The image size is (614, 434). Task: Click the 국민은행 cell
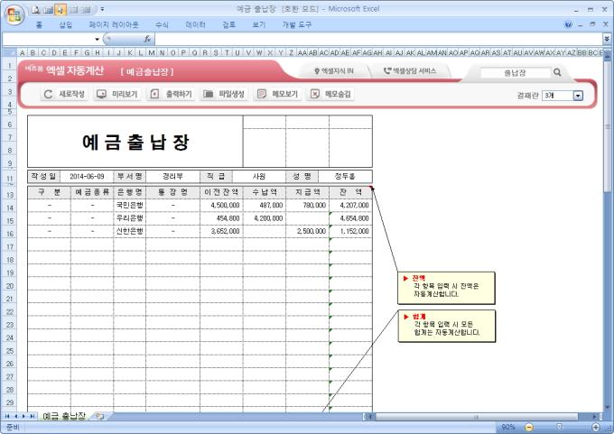click(x=130, y=205)
